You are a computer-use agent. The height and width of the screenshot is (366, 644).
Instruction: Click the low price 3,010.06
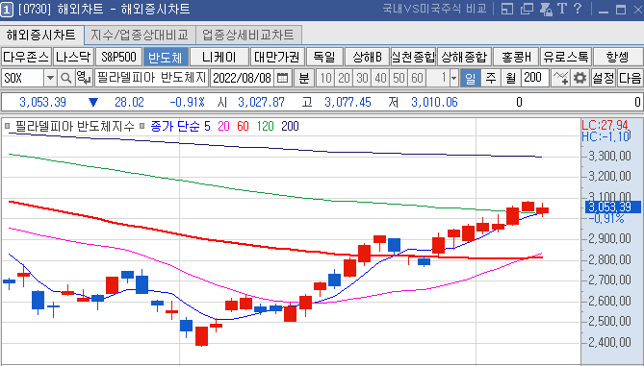[434, 102]
